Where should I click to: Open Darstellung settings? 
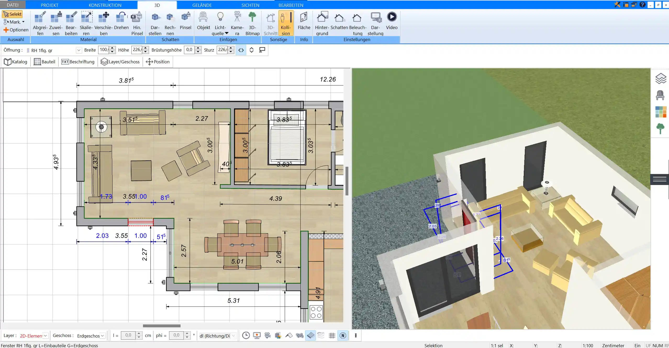375,23
